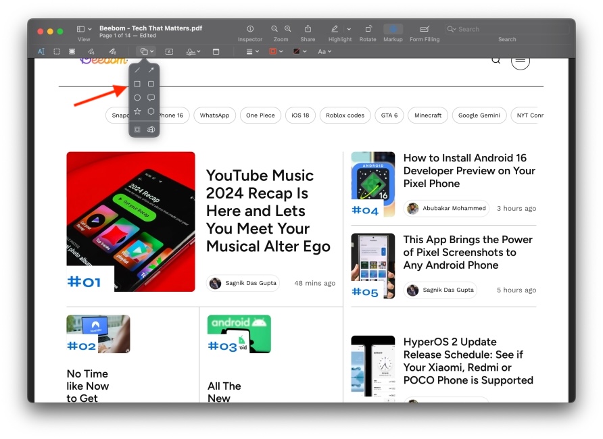
Task: Insert an arrow shape
Action: [x=151, y=70]
